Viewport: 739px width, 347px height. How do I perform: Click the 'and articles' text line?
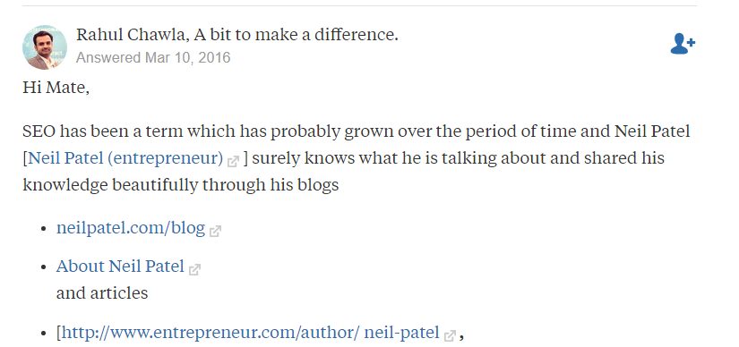[x=102, y=293]
